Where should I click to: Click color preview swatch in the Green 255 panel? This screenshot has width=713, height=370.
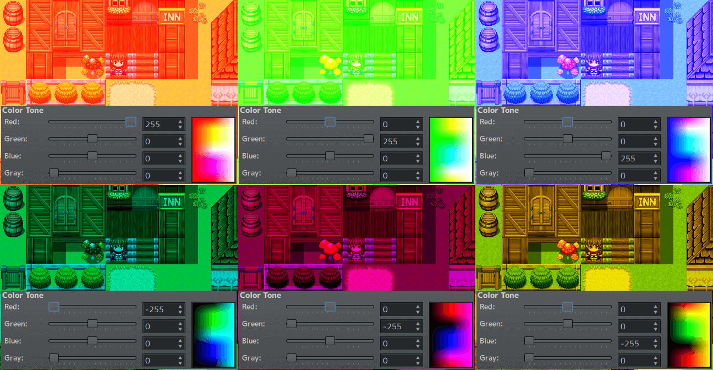coord(451,149)
